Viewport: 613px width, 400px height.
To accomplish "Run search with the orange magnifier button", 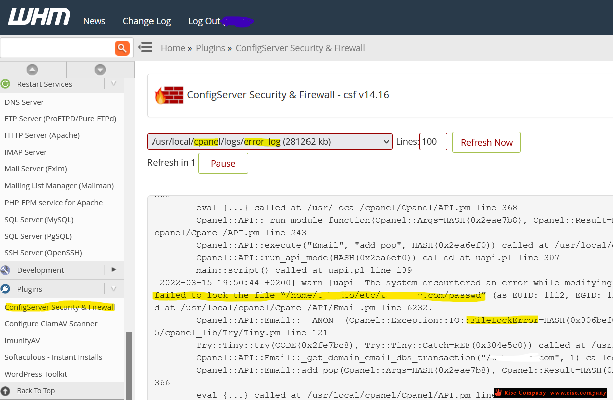I will click(x=122, y=48).
